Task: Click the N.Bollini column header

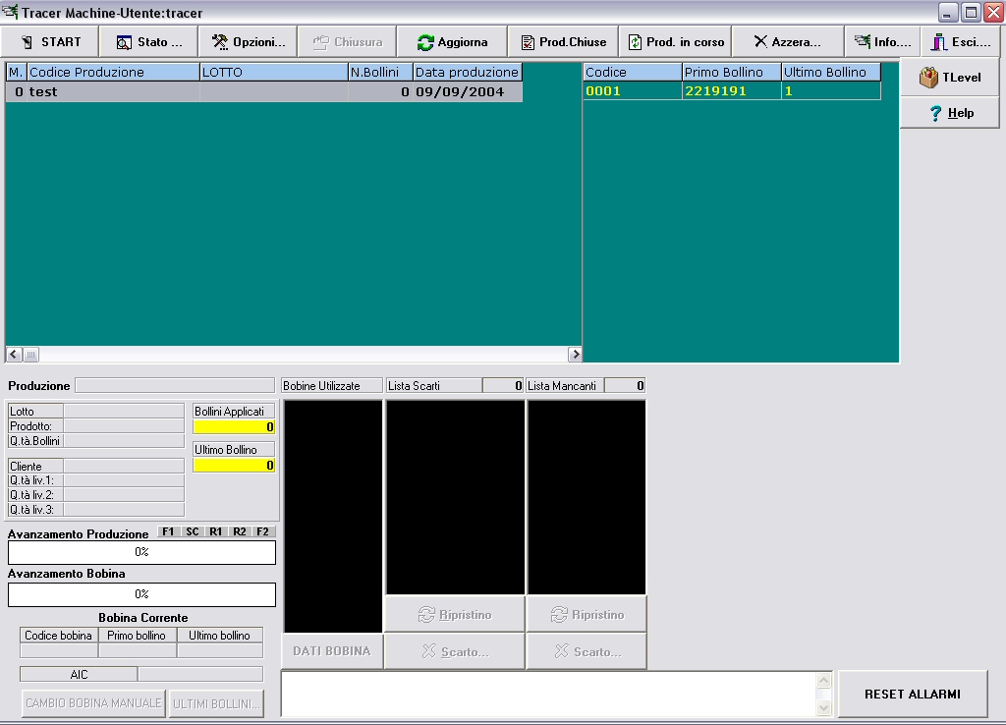Action: pyautogui.click(x=380, y=72)
